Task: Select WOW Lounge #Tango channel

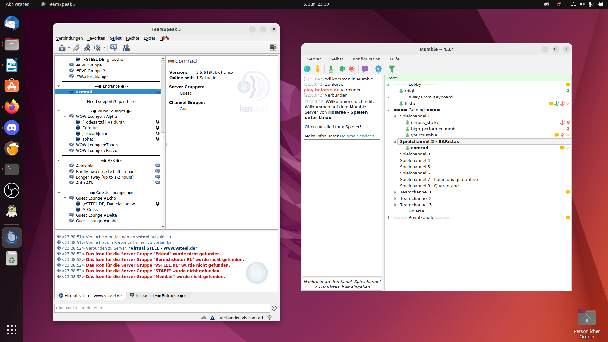Action: click(97, 145)
